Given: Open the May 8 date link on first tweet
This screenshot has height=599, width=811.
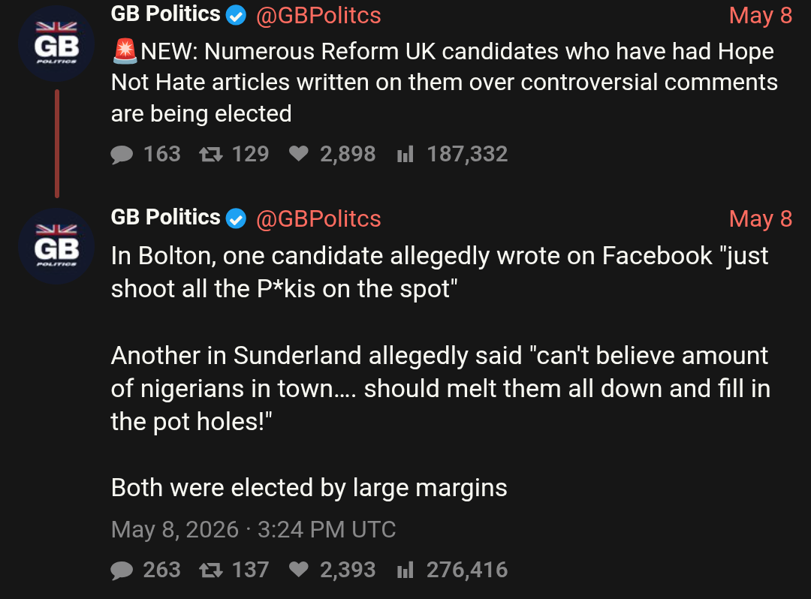Looking at the screenshot, I should click(760, 16).
